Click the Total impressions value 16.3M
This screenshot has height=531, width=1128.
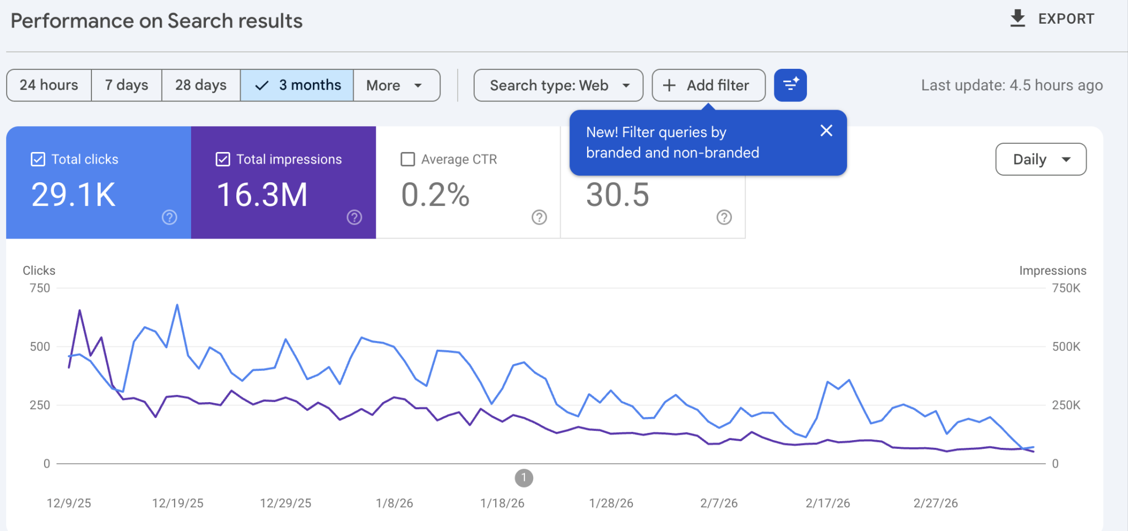(x=262, y=195)
